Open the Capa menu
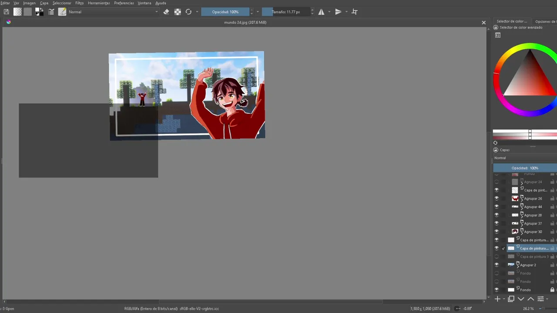Viewport: 557px width, 313px height. click(44, 3)
